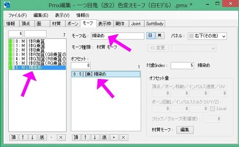Minimize the Pmx編集 window
This screenshot has height=147, width=239.
coord(208,4)
